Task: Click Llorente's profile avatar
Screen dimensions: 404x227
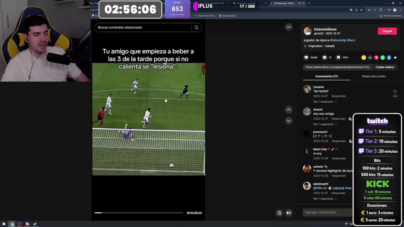Action: (x=307, y=89)
